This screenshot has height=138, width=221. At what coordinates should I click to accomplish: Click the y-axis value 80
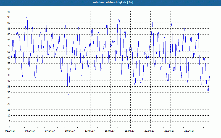[x=9, y=34]
